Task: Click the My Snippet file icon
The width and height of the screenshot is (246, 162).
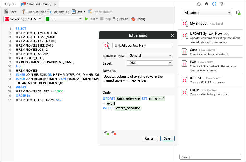Action: click(185, 24)
